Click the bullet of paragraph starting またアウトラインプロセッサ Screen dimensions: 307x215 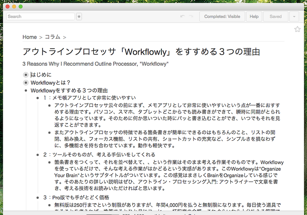49,133
